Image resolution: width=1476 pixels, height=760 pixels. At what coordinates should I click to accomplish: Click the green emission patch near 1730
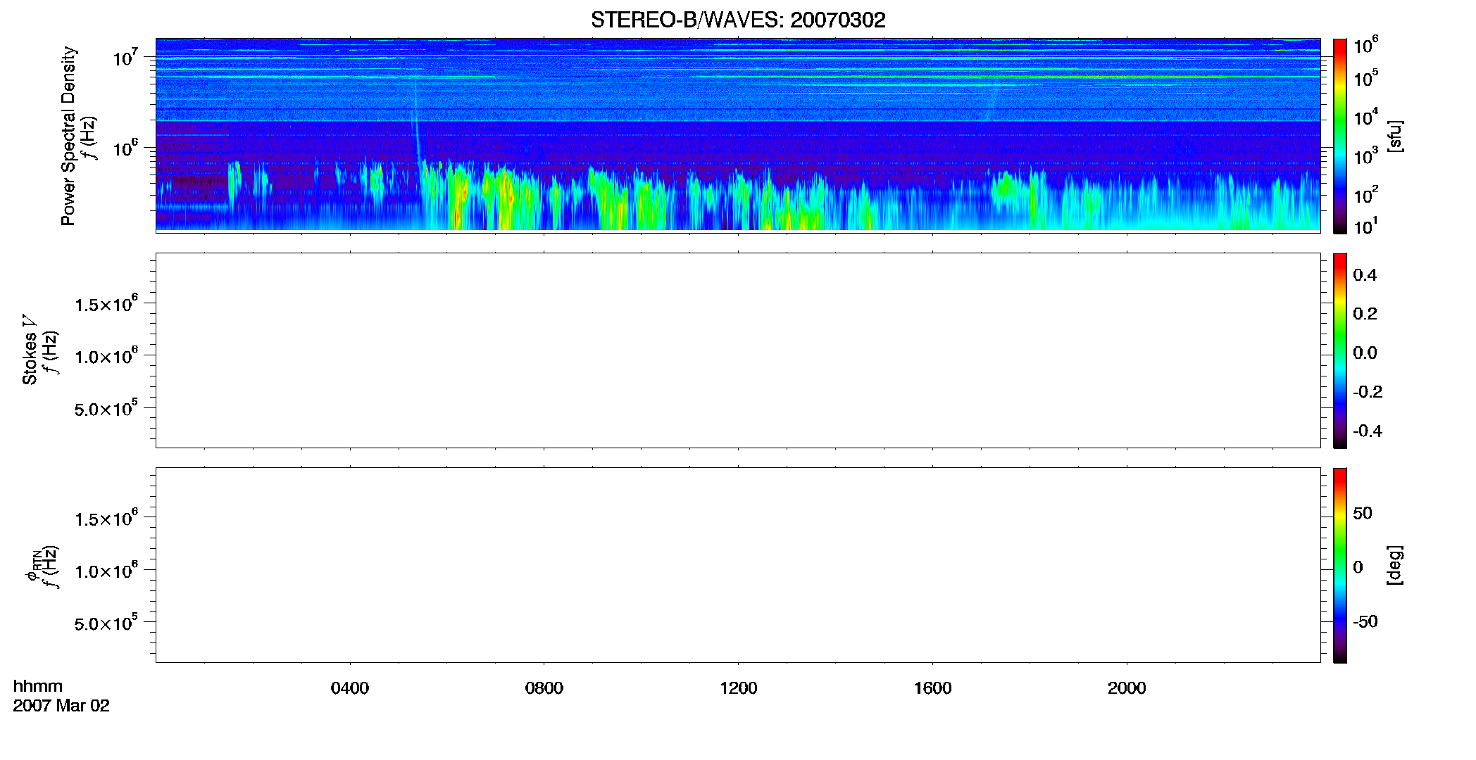tap(1006, 186)
